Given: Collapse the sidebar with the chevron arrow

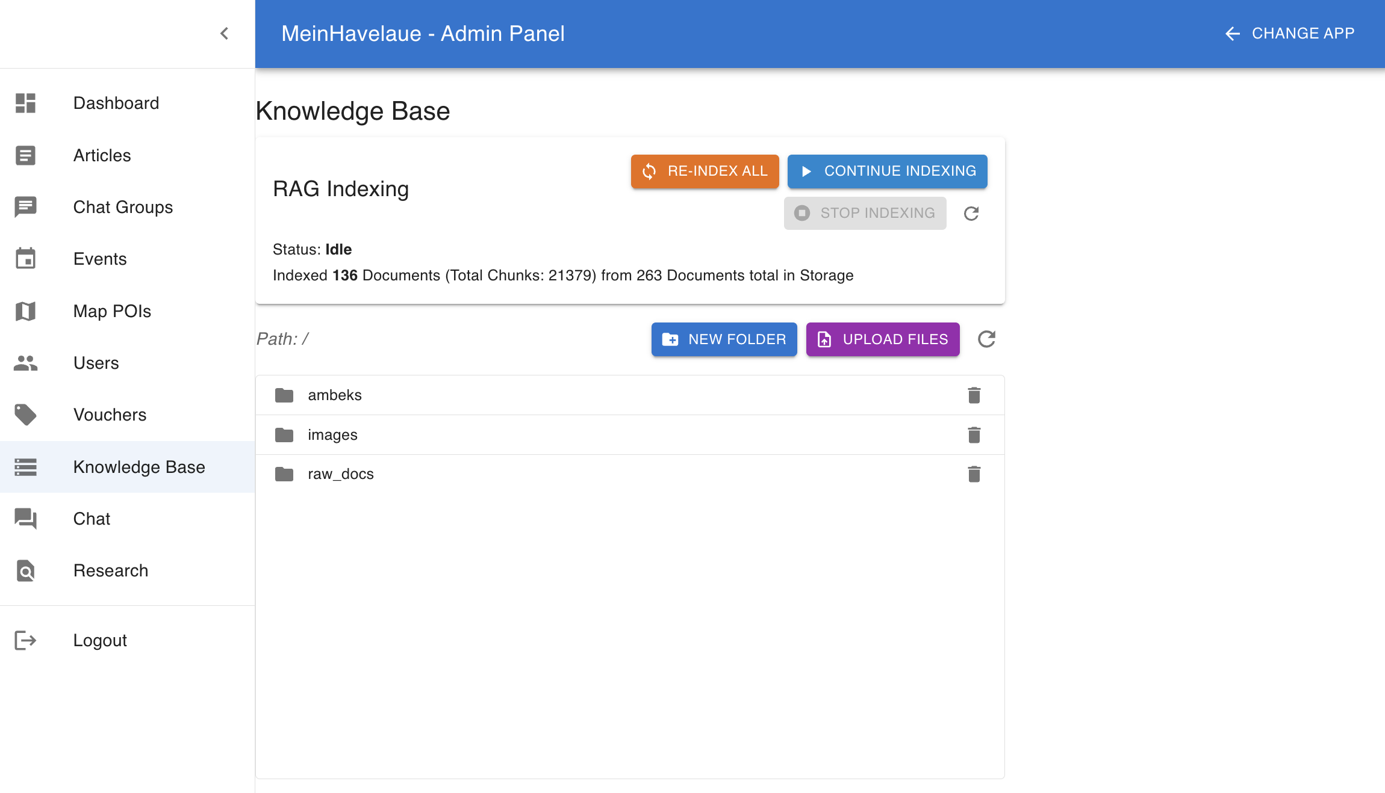Looking at the screenshot, I should (x=224, y=34).
